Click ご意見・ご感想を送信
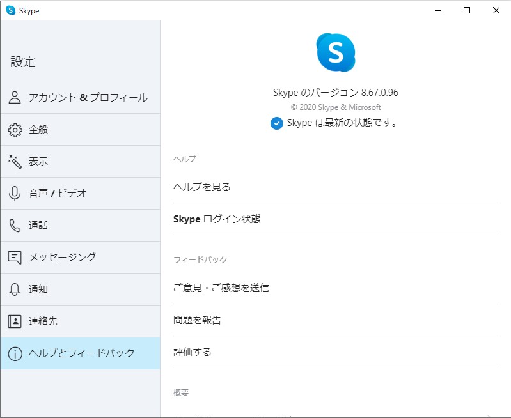Image resolution: width=511 pixels, height=418 pixels. click(x=336, y=288)
